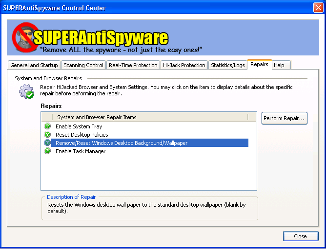Select the Reset Desktop Policies repair item
This screenshot has height=249, width=326.
click(x=81, y=135)
